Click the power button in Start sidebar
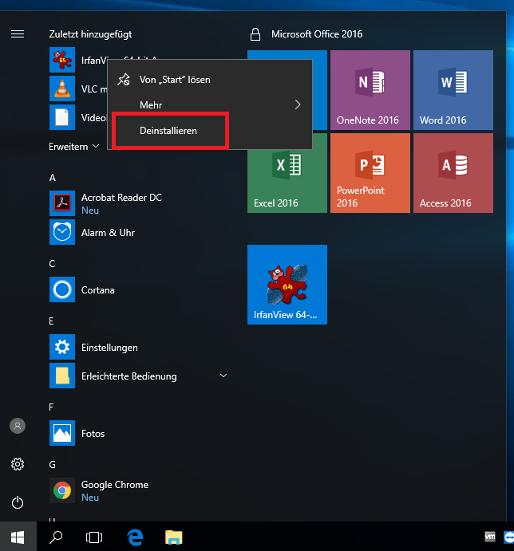Image resolution: width=514 pixels, height=551 pixels. point(18,502)
